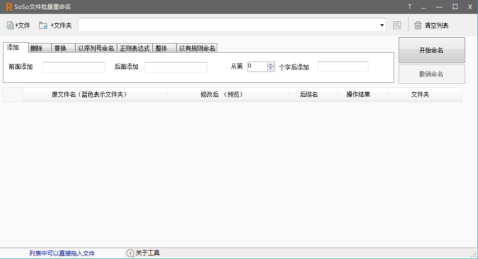
Task: Open the ... menu in title bar
Action: coord(423,6)
